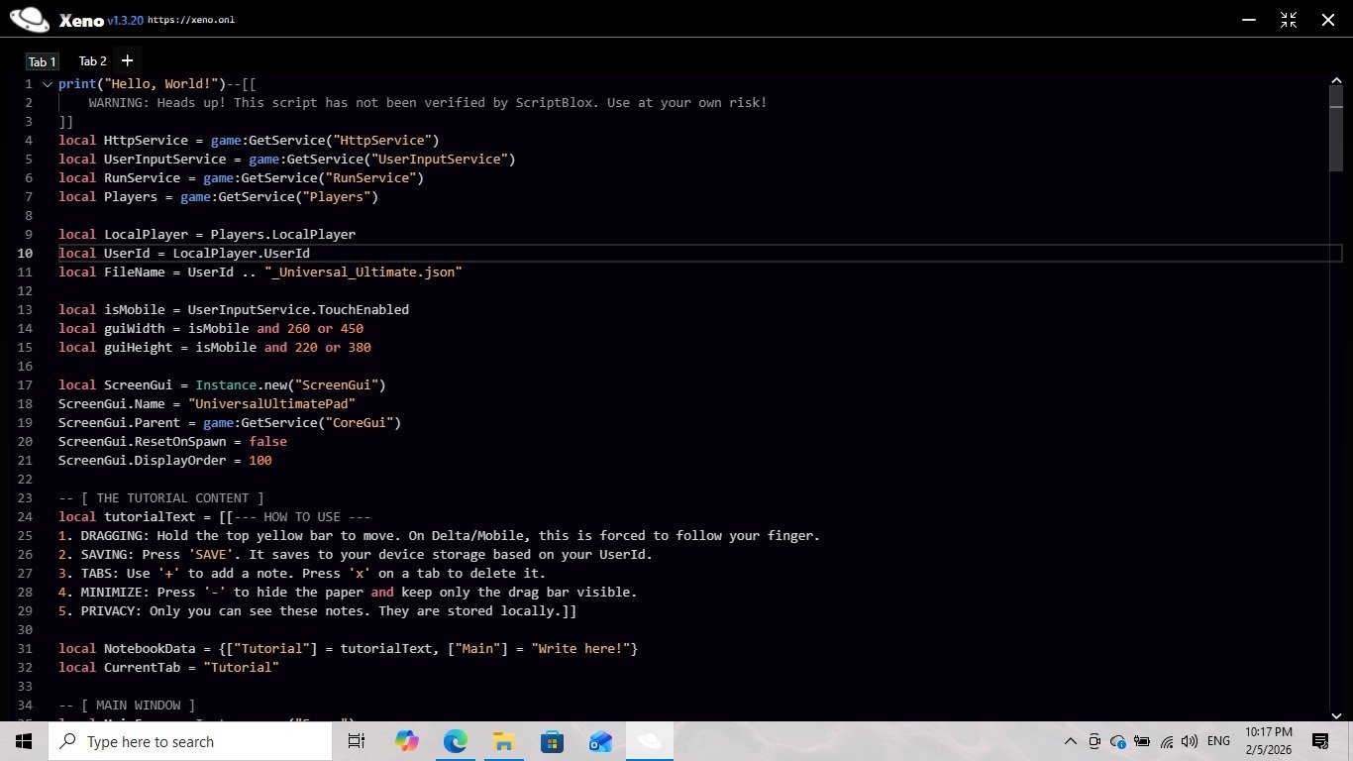
Task: Open the Microsoft Store from the taskbar
Action: click(x=551, y=741)
